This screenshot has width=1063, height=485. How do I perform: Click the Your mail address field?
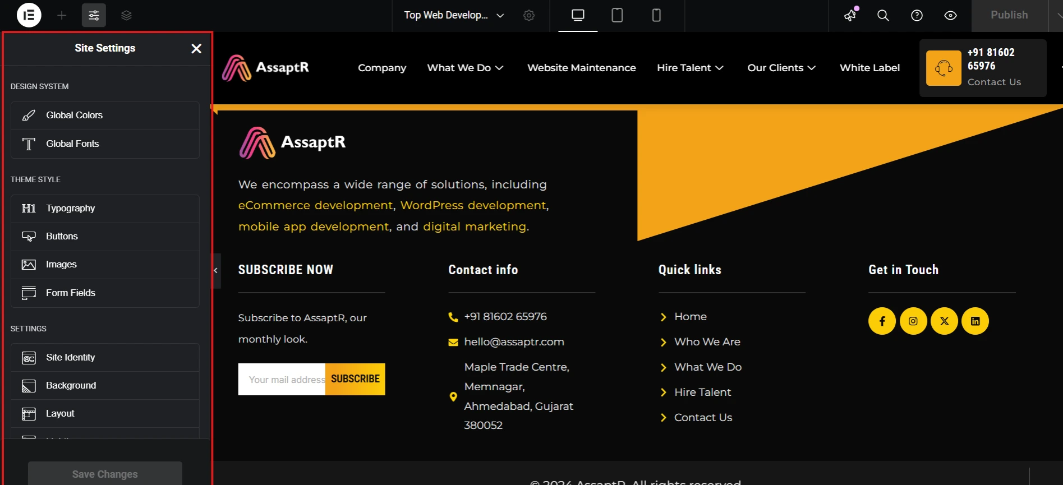click(x=282, y=379)
